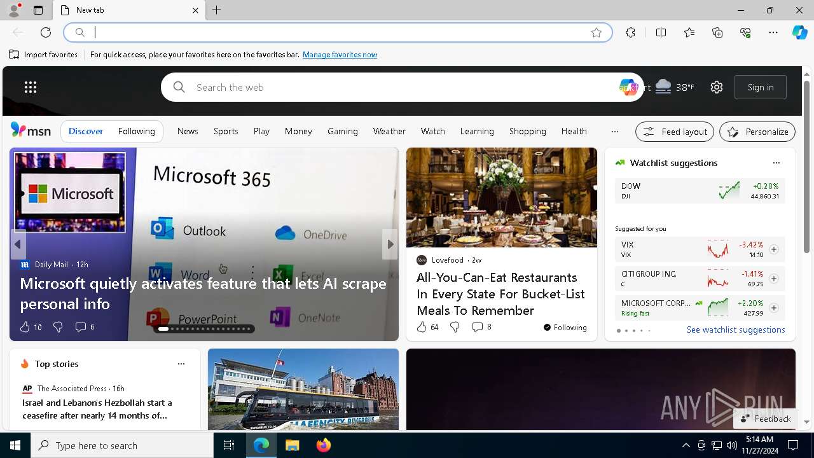Focus the browser address bar
Viewport: 814px width, 458px height.
pos(337,32)
